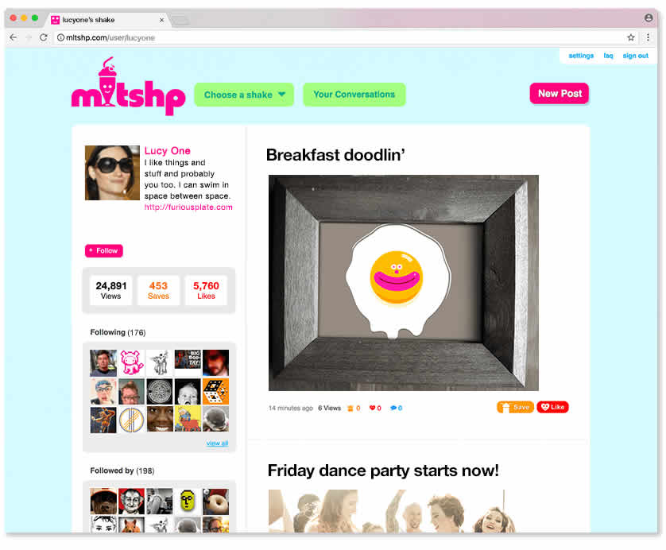
Task: Click view all under Following
Action: point(217,443)
